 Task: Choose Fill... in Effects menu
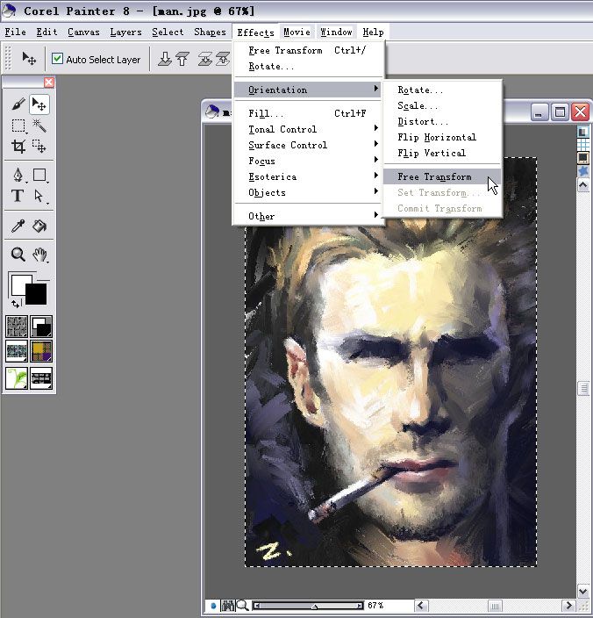308,113
